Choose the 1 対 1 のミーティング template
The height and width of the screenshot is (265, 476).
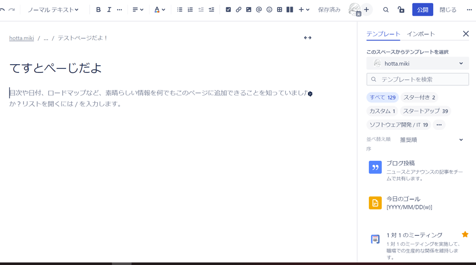point(418,245)
